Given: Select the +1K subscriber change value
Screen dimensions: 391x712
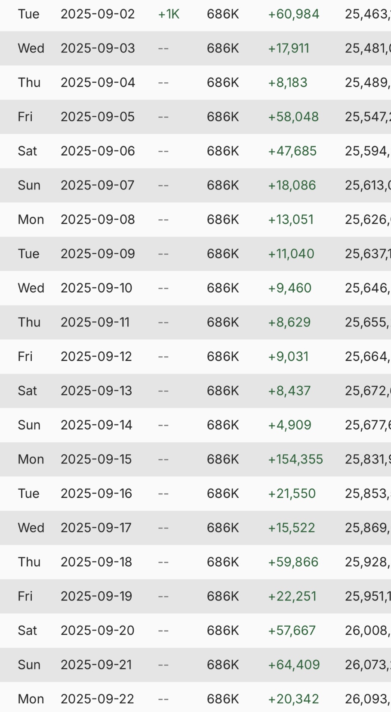Looking at the screenshot, I should [x=169, y=14].
